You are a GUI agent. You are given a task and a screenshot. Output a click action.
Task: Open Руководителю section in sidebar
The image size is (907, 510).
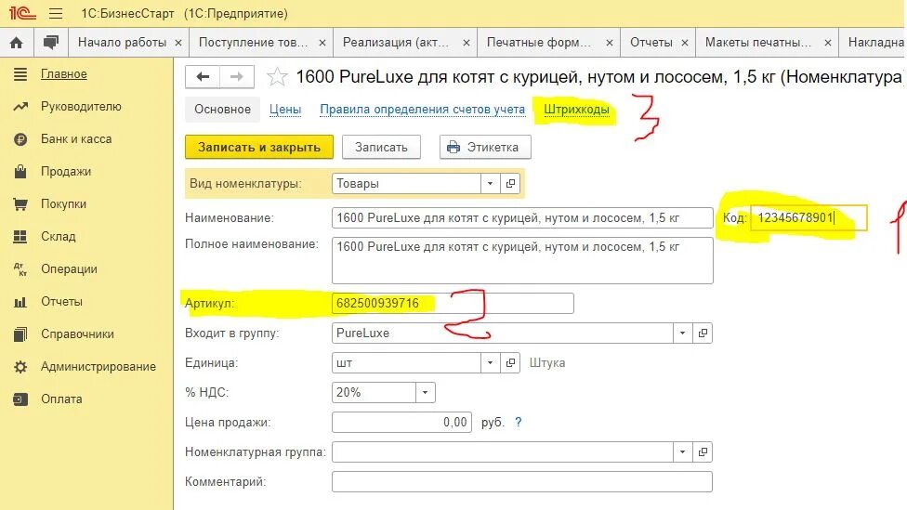point(81,107)
